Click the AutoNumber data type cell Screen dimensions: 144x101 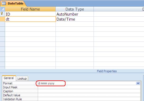(x=75, y=14)
